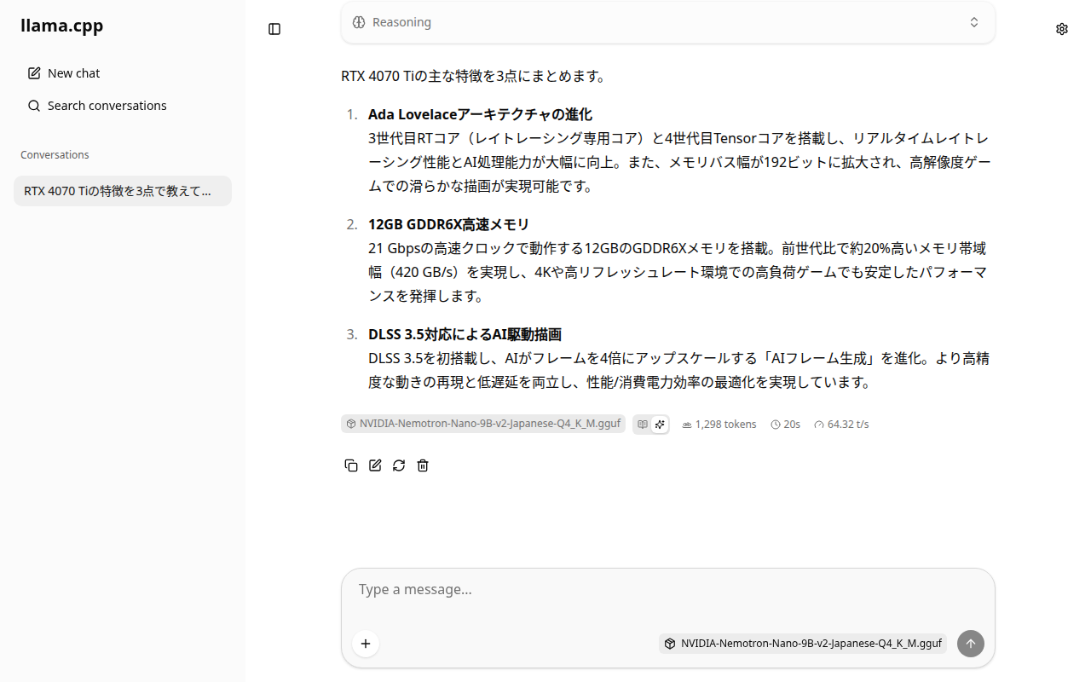
Task: Copy the assistant response
Action: click(351, 465)
